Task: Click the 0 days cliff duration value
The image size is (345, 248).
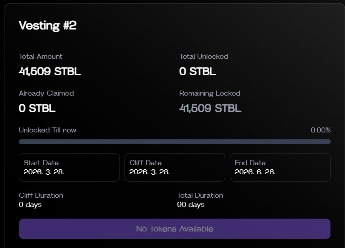Action: (30, 205)
